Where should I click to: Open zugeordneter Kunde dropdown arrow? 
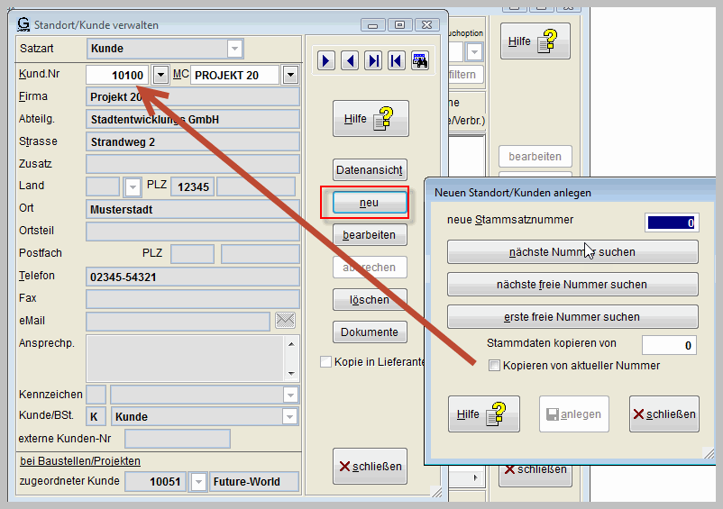(199, 482)
